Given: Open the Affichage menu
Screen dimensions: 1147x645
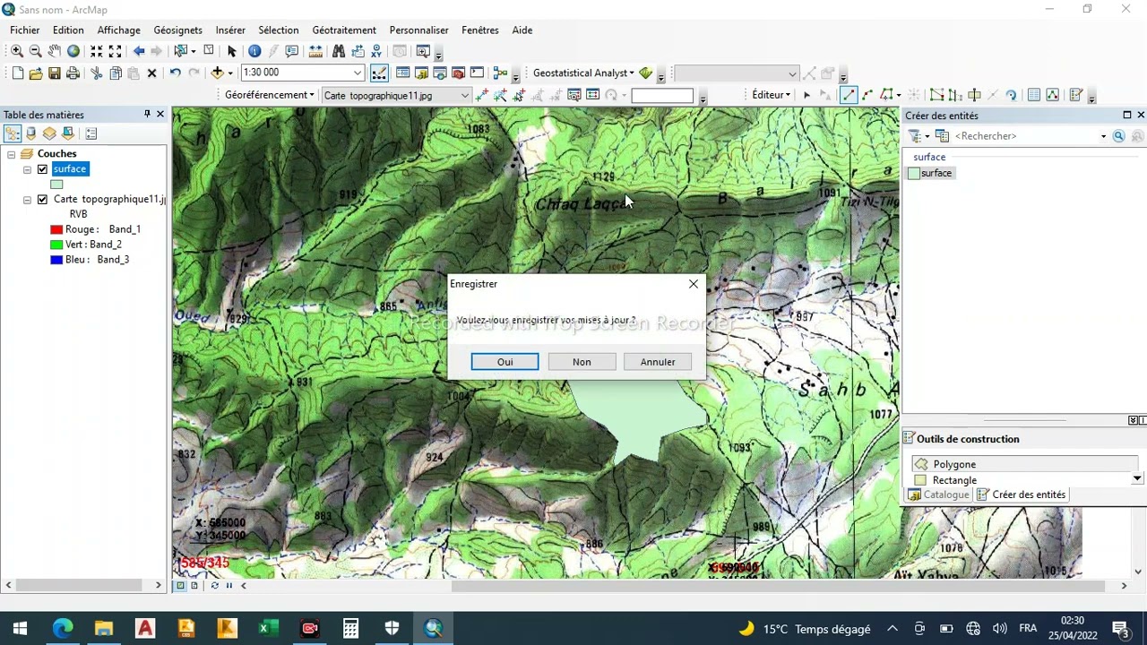Looking at the screenshot, I should (x=118, y=30).
